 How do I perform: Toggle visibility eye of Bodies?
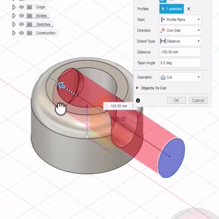coord(21,16)
